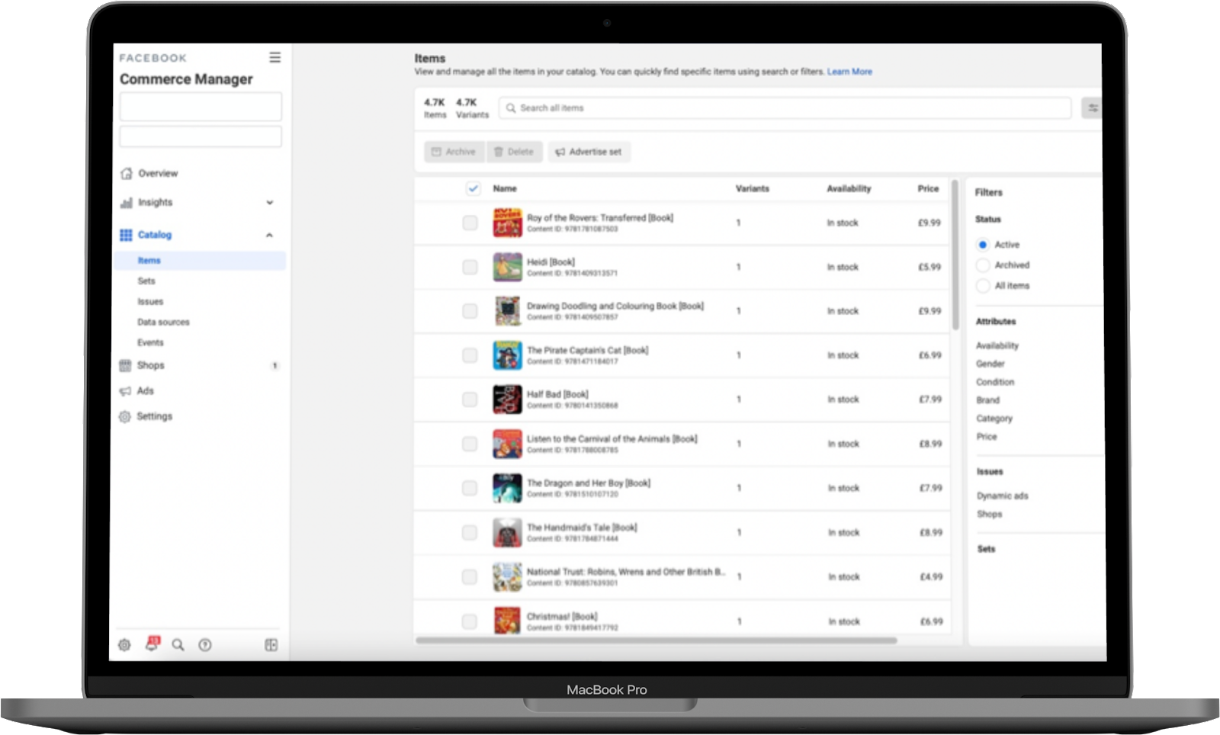Open the help question mark icon
The width and height of the screenshot is (1220, 735).
click(x=205, y=645)
